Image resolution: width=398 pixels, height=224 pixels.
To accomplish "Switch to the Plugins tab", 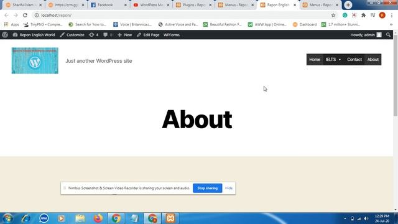I will 194,5.
